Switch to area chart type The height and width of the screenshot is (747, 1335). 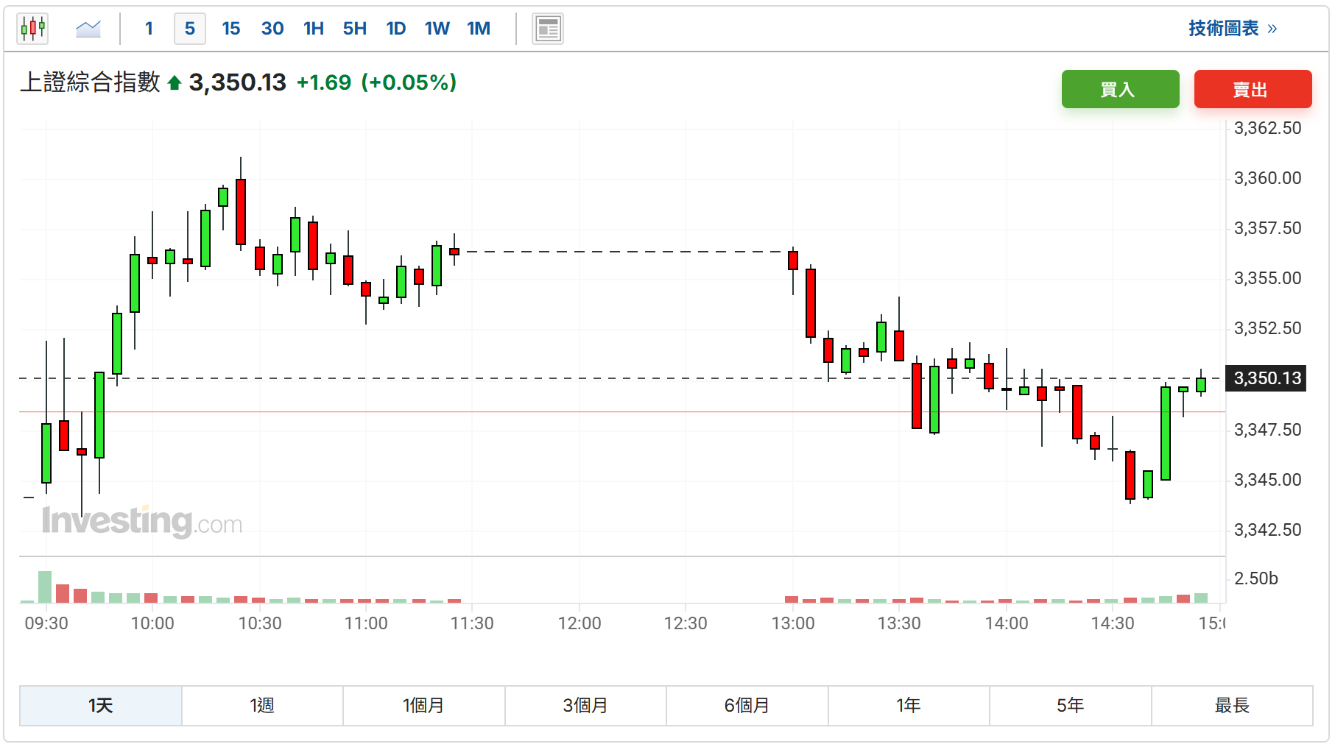coord(88,29)
